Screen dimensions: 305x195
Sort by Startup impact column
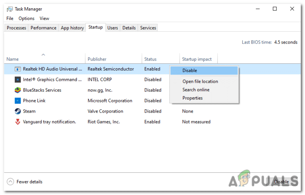click(x=197, y=59)
